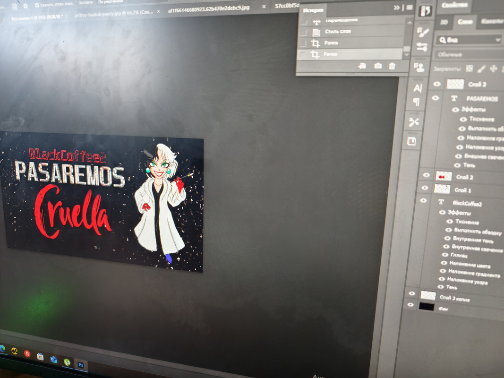Viewport: 504px width, 378px height.
Task: Switch to the Свойства tab
Action: tap(454, 5)
